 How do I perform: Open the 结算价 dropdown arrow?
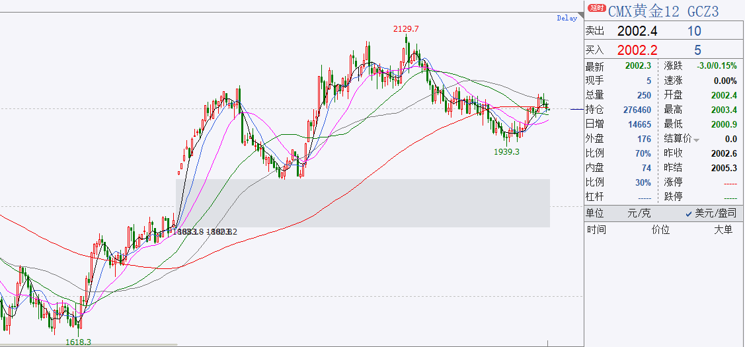tap(697, 140)
